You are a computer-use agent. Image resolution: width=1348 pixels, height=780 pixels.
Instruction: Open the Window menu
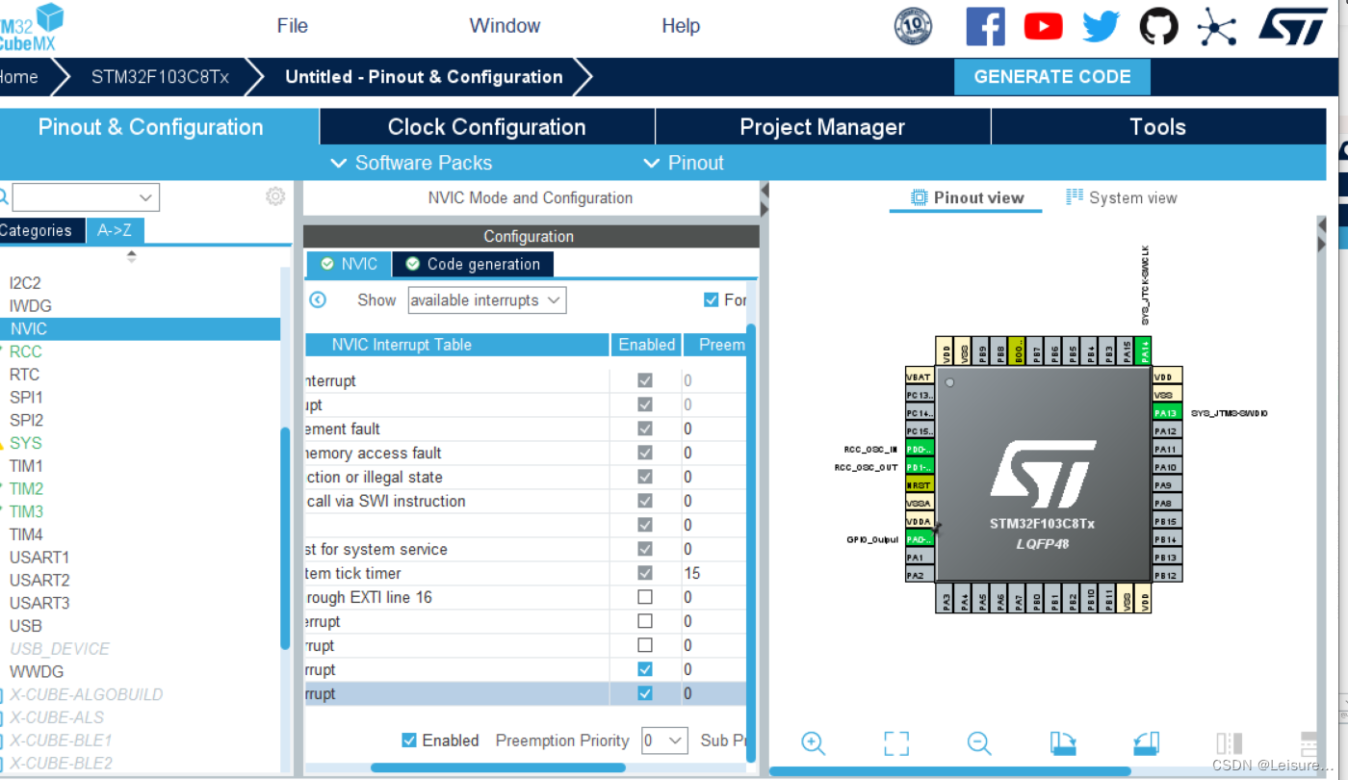[x=505, y=26]
